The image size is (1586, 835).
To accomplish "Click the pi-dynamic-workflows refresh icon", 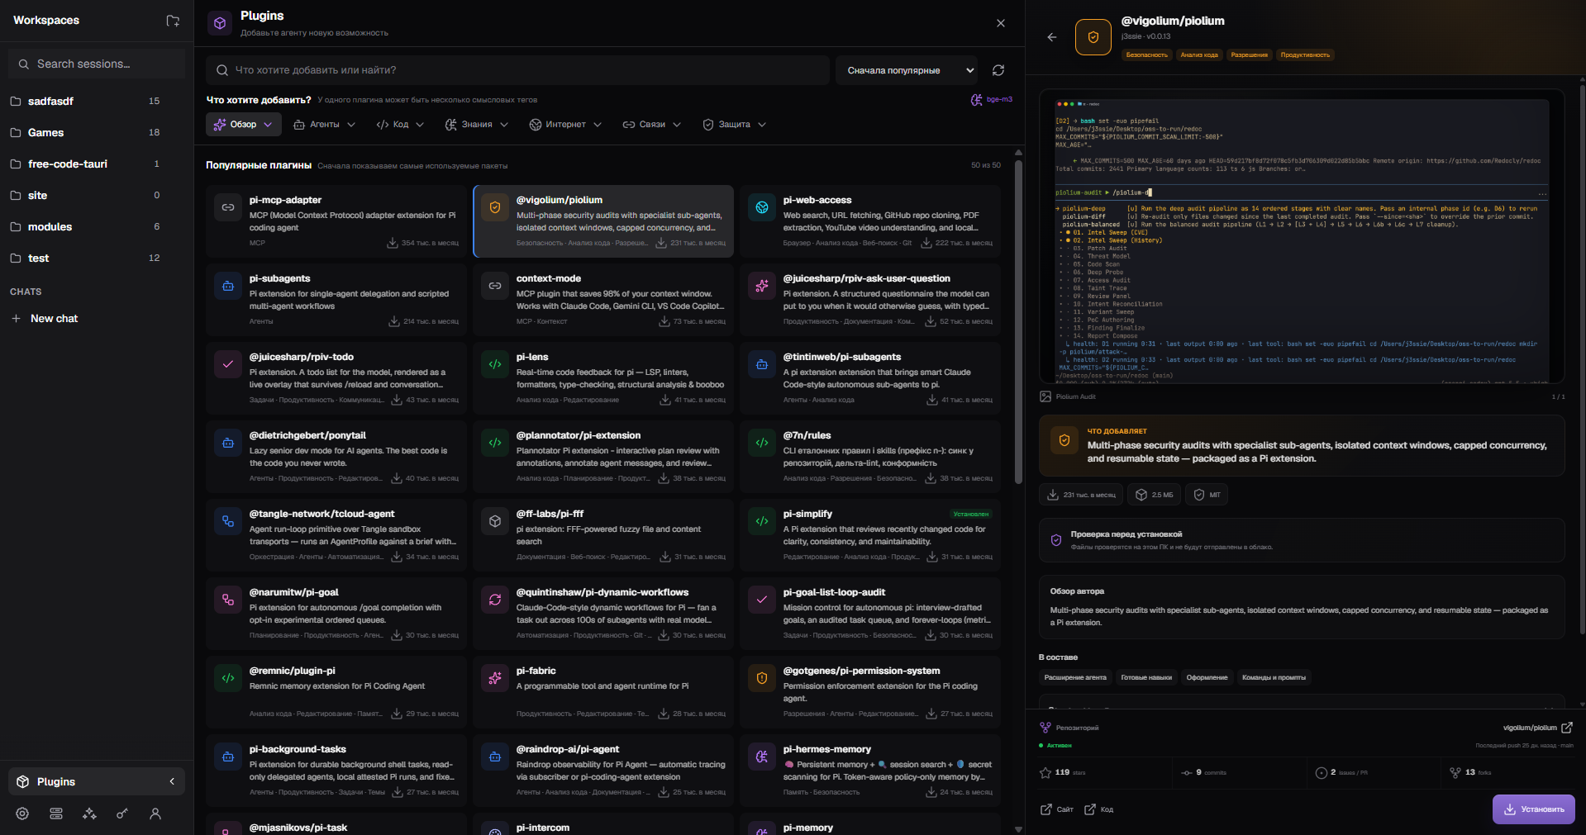I will [x=495, y=600].
